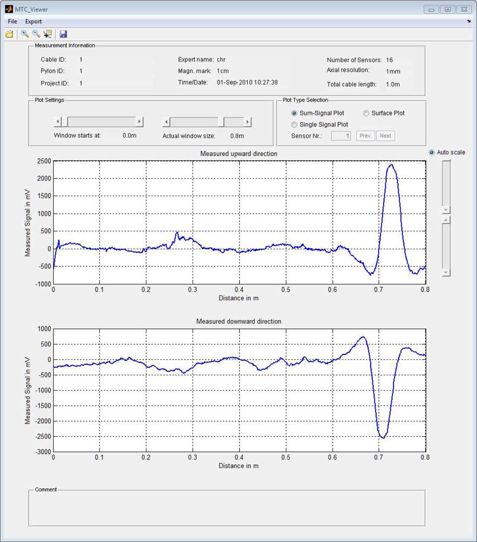This screenshot has width=477, height=542.
Task: Select the zoom out magnifier tool
Action: pyautogui.click(x=36, y=34)
